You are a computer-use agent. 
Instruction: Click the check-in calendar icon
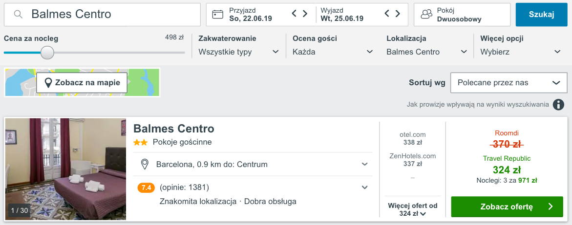click(x=218, y=15)
